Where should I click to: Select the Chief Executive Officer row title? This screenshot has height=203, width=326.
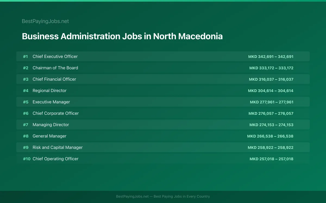coord(55,57)
